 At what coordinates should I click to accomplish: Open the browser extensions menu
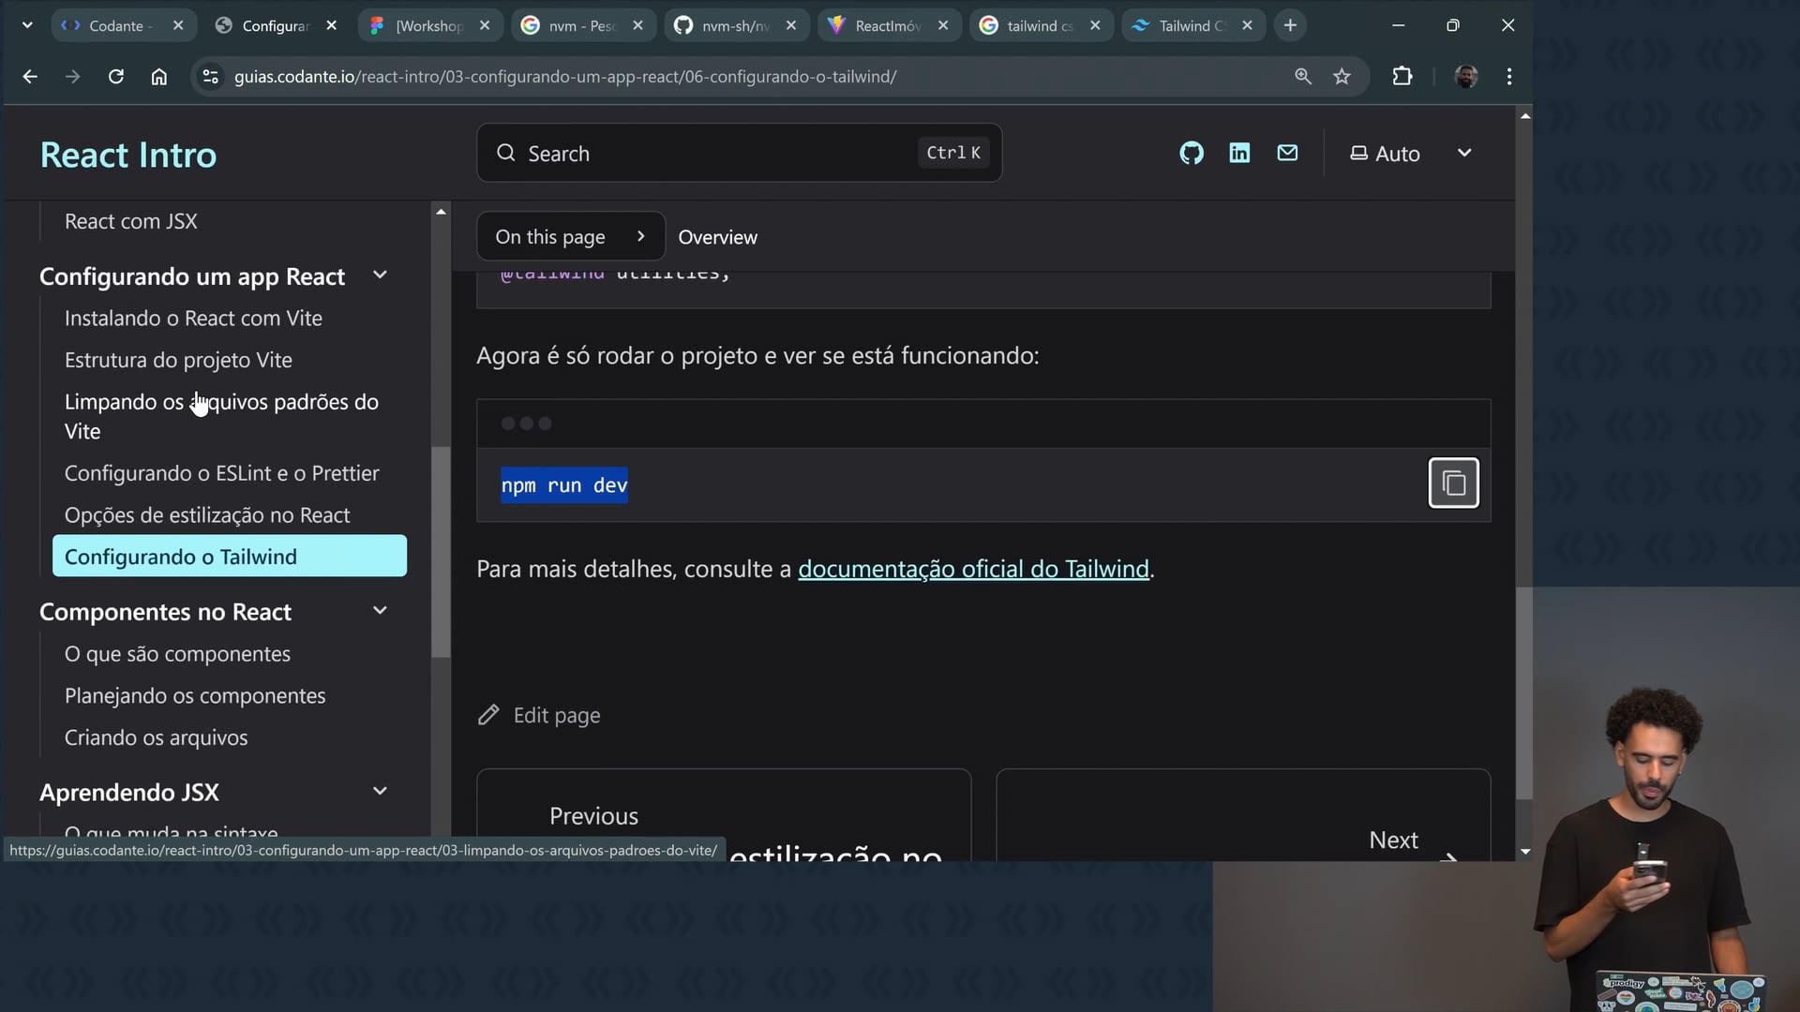pyautogui.click(x=1402, y=77)
